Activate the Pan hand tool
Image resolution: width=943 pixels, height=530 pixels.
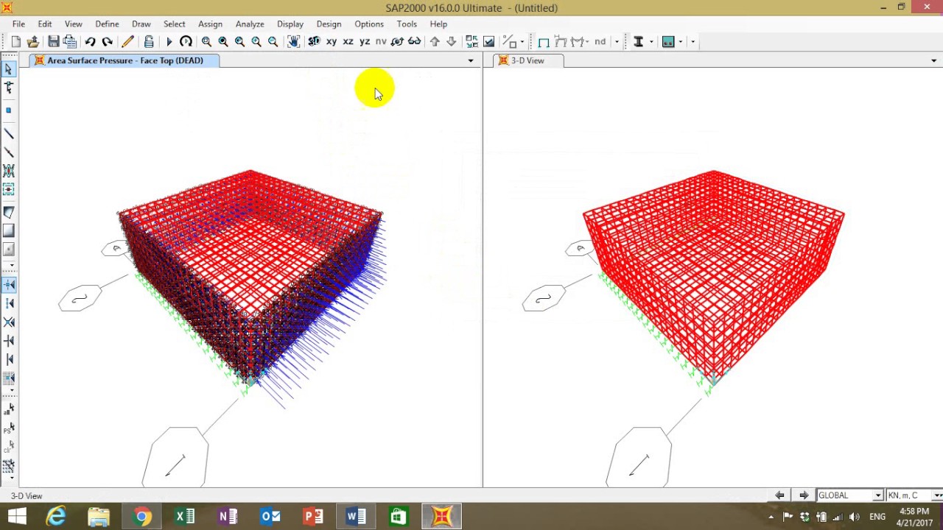click(294, 42)
